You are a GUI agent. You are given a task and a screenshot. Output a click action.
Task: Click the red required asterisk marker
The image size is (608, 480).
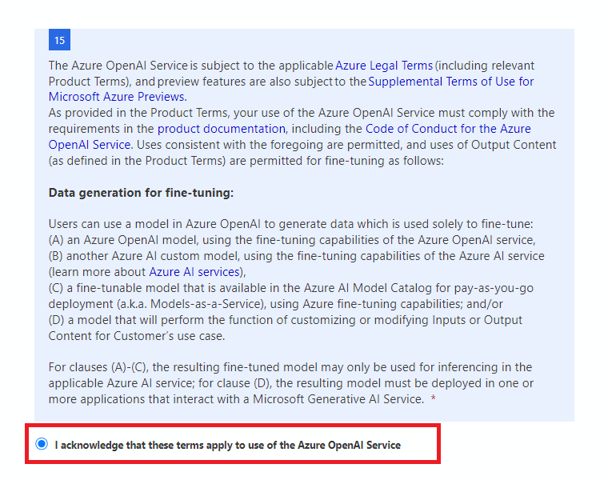coord(433,398)
